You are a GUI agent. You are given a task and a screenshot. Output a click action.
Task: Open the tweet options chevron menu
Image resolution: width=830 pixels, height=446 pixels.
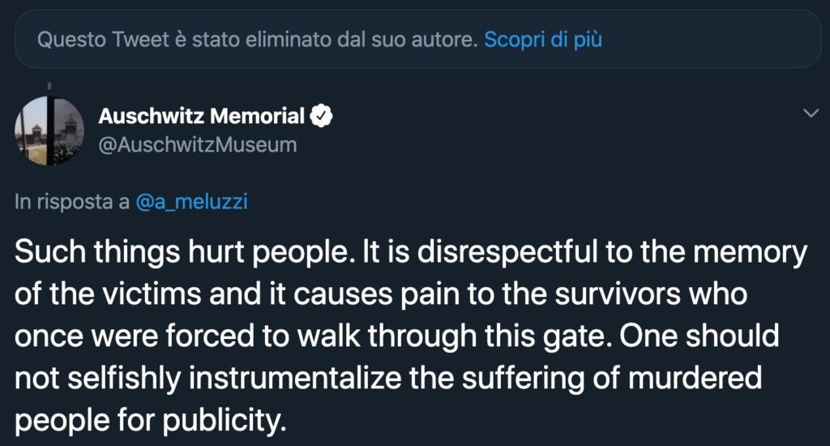click(x=810, y=114)
